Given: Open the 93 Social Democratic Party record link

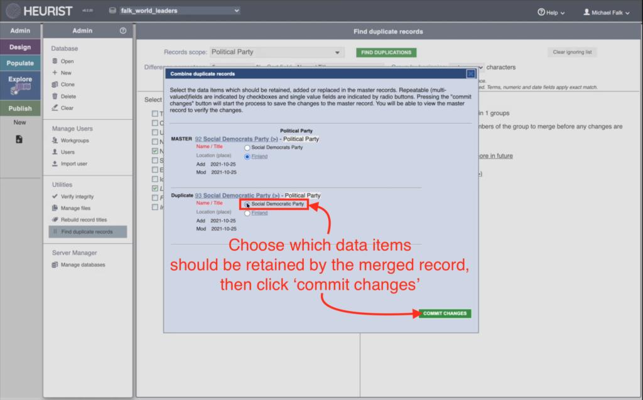Looking at the screenshot, I should 237,195.
